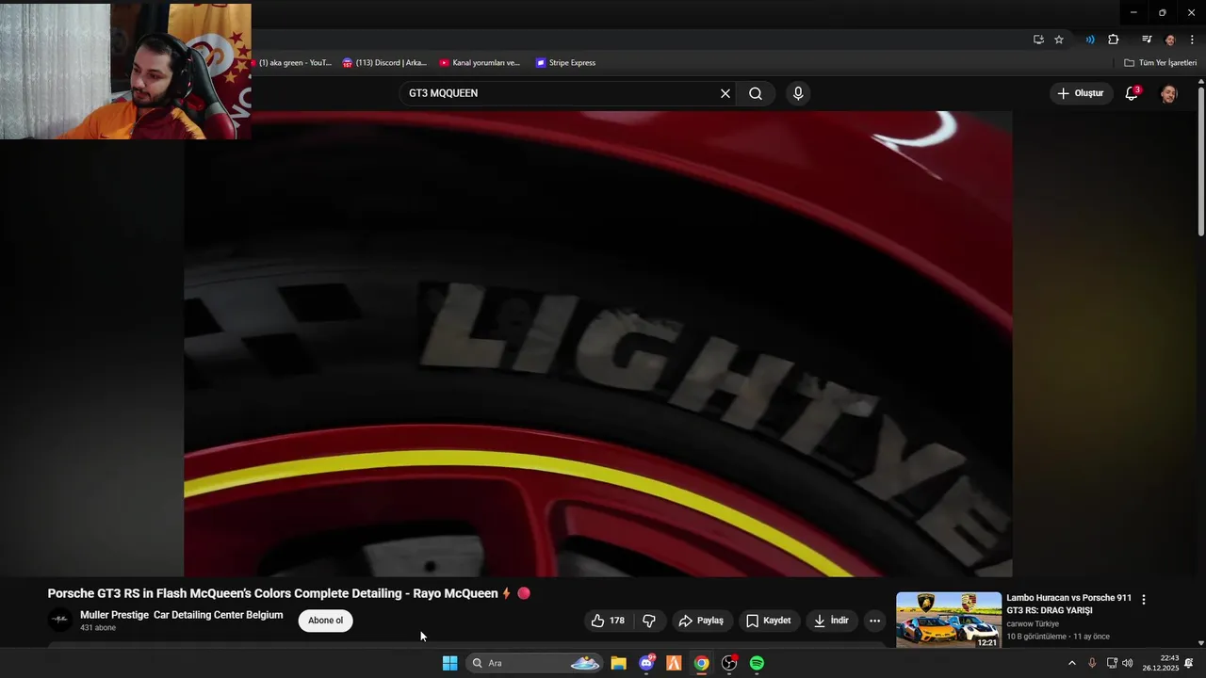Viewport: 1206px width, 678px height.
Task: Share the video via Paylaş
Action: (701, 621)
